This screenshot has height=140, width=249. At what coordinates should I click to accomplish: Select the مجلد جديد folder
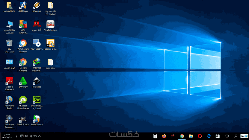(51, 64)
